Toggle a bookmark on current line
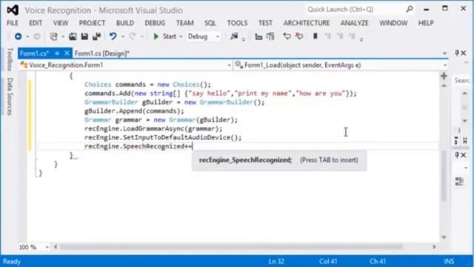Image resolution: width=474 pixels, height=267 pixels. (x=316, y=36)
